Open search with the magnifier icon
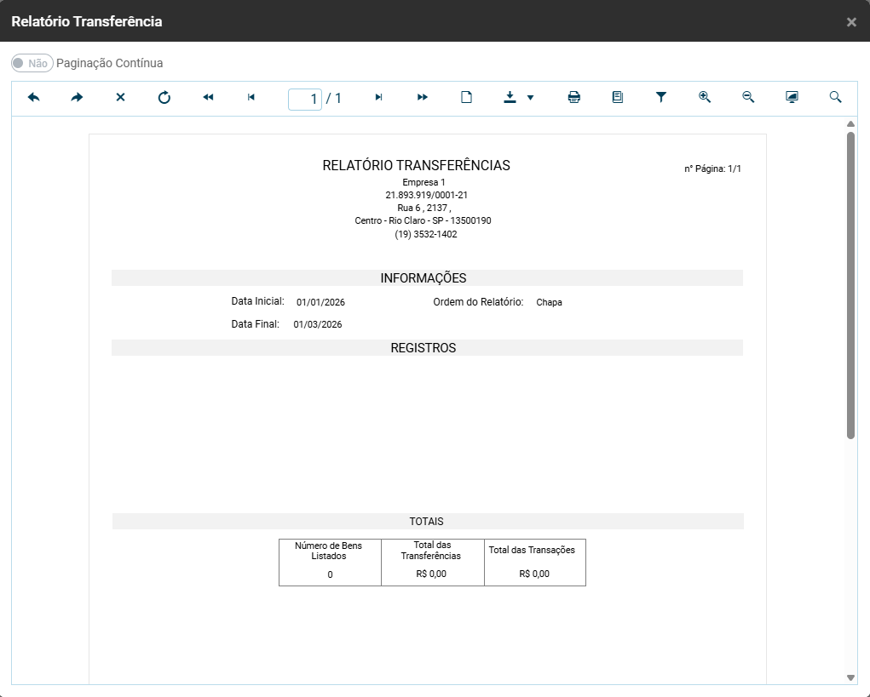870x697 pixels. [x=835, y=98]
